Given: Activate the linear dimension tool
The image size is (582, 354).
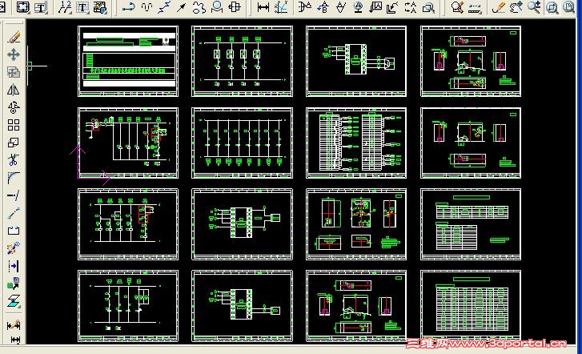Looking at the screenshot, I should click(x=263, y=7).
